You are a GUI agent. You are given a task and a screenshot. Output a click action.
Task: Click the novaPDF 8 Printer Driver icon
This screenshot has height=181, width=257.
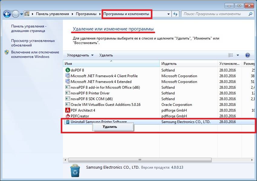click(67, 93)
